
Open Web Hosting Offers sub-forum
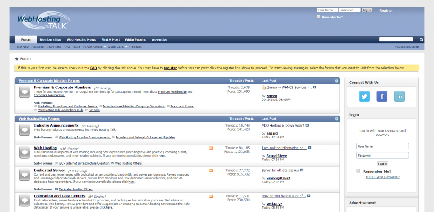click(x=128, y=163)
